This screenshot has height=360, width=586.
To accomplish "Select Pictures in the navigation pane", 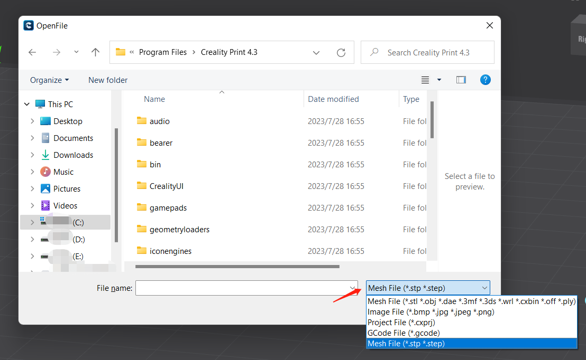I will 67,189.
